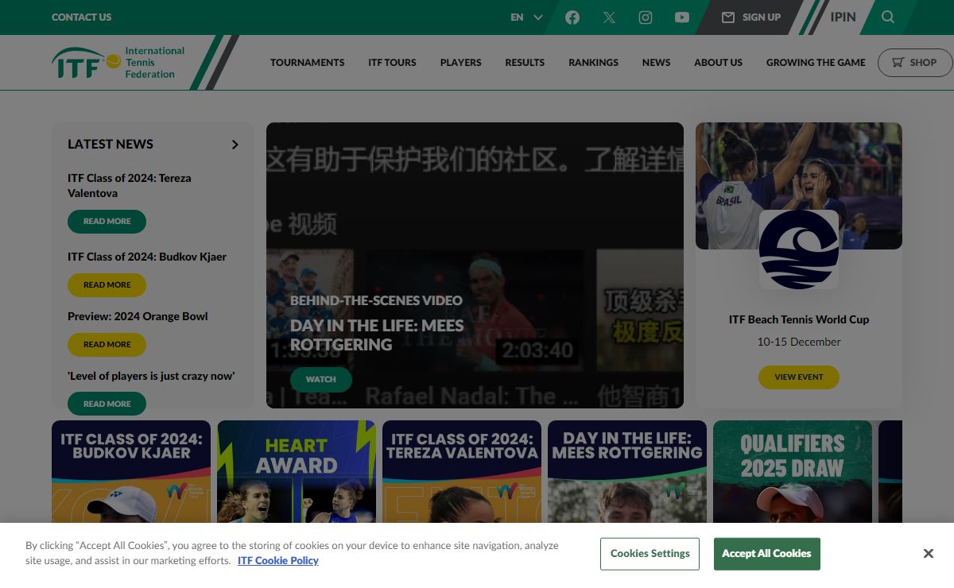This screenshot has height=588, width=954.
Task: Click the Watch button on video
Action: (x=321, y=379)
